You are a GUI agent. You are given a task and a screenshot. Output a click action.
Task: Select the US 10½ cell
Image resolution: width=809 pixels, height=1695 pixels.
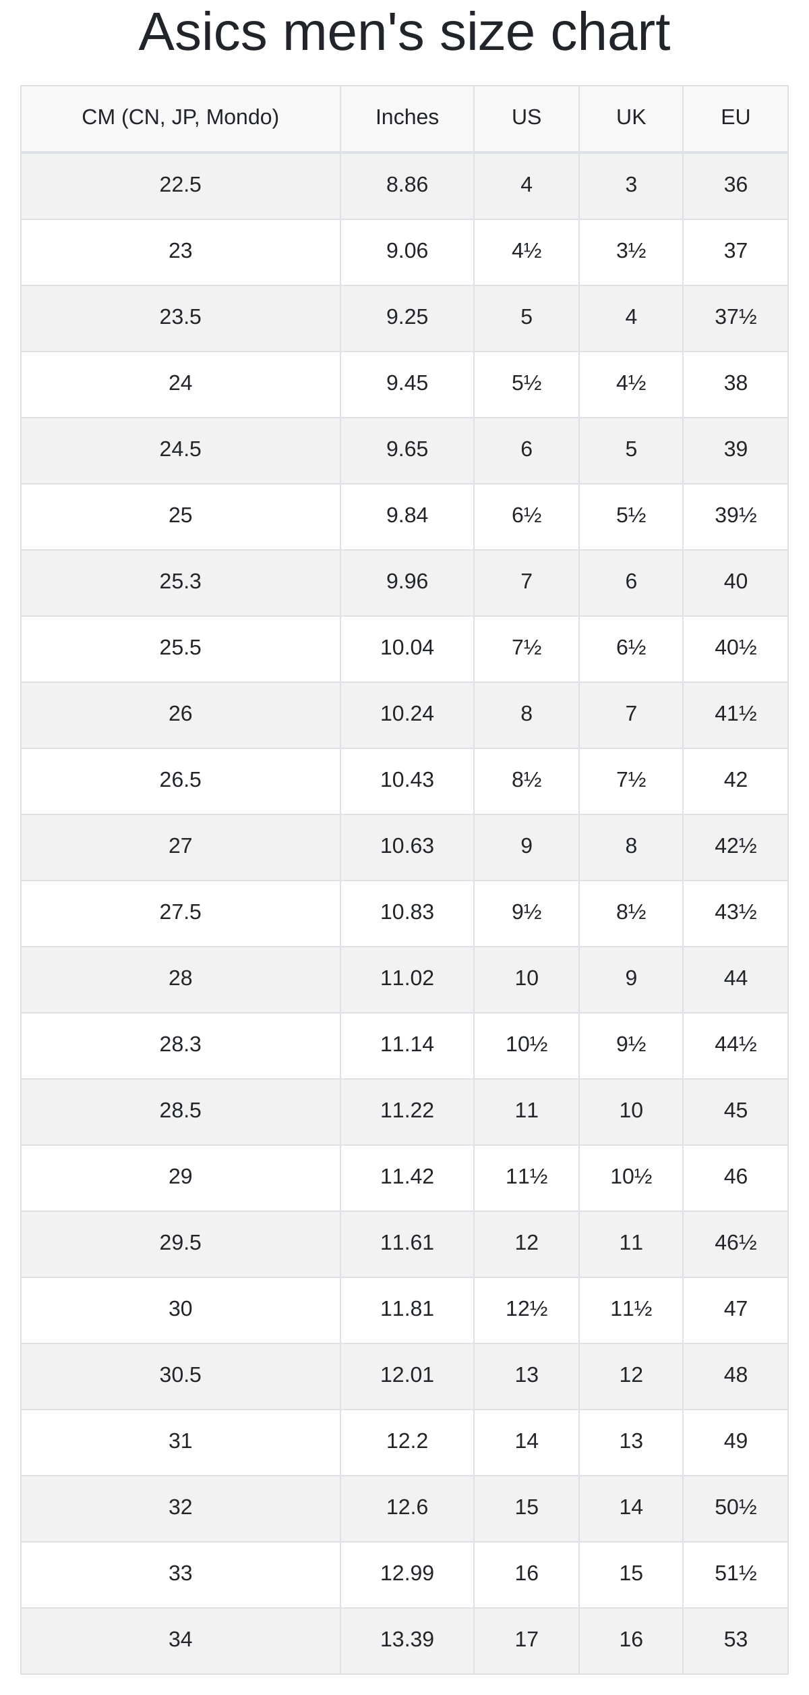pyautogui.click(x=527, y=1045)
